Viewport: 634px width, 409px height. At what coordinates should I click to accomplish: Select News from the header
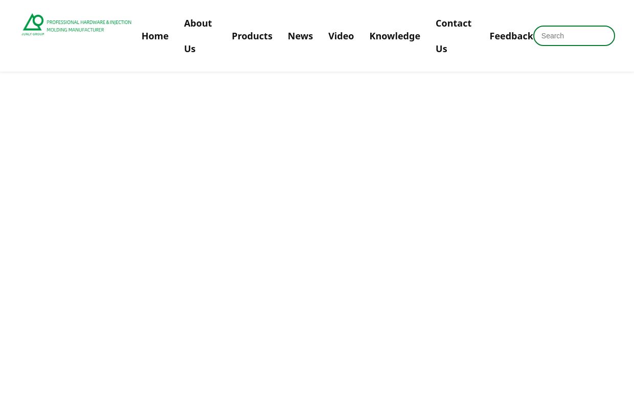(300, 36)
